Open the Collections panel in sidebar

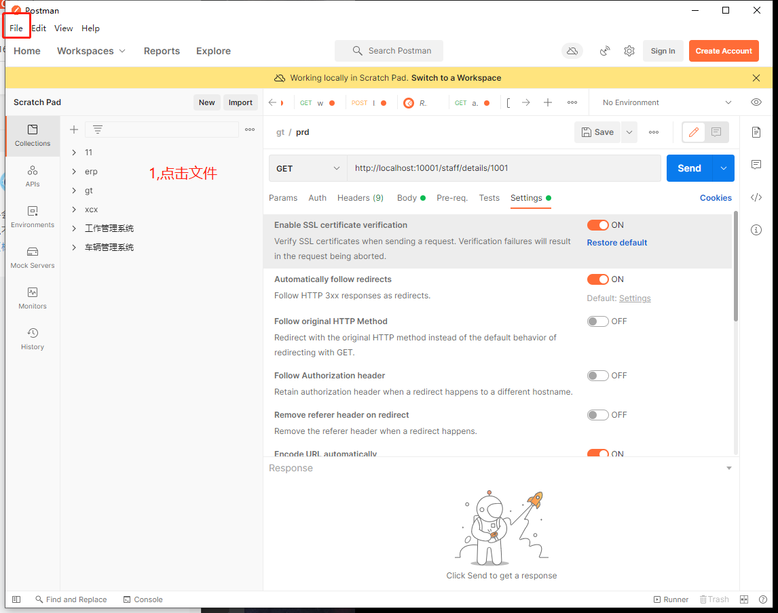[x=32, y=136]
